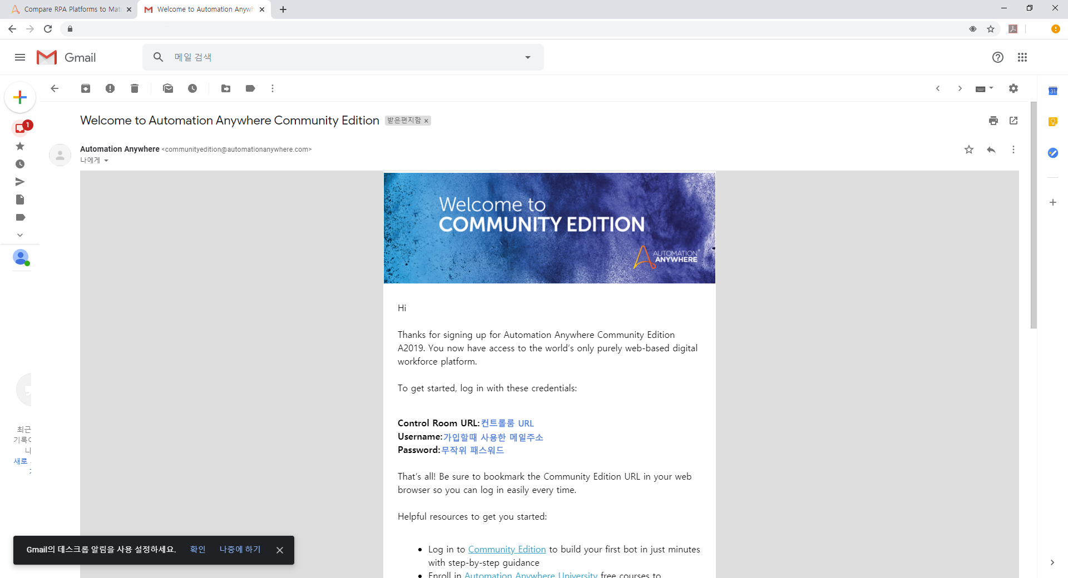Open Snoozed mail in sidebar

tap(20, 164)
